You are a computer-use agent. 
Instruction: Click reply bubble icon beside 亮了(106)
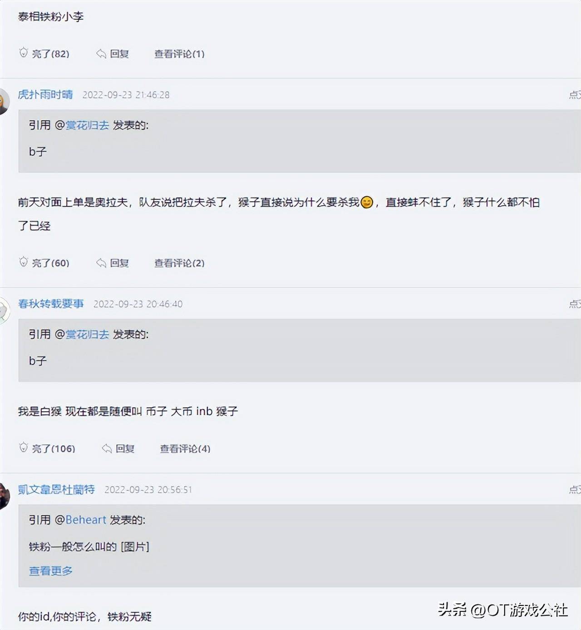(107, 448)
